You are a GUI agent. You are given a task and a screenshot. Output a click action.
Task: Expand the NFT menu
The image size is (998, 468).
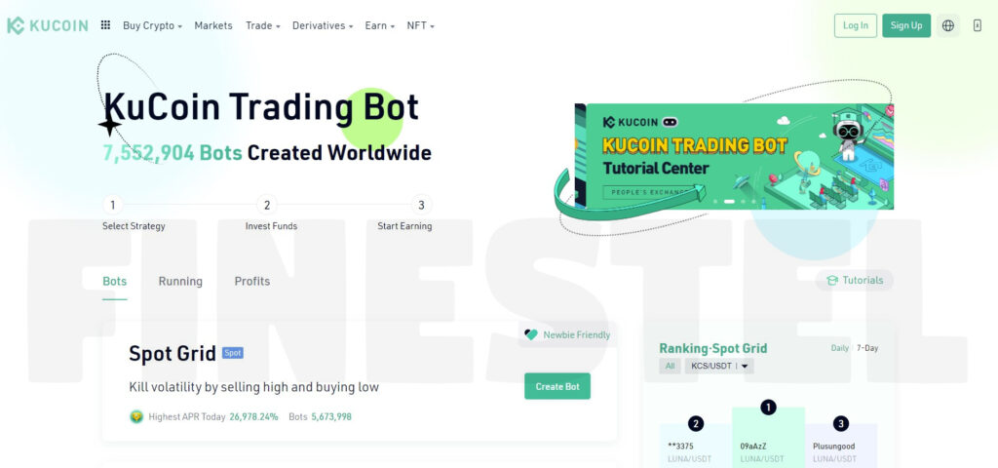coord(421,25)
